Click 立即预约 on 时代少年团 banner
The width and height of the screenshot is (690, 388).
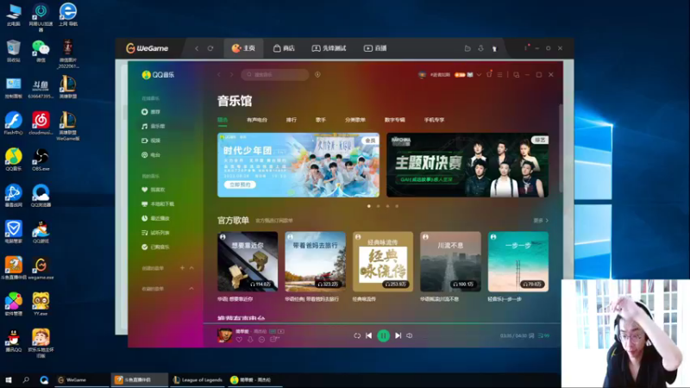[x=240, y=185]
